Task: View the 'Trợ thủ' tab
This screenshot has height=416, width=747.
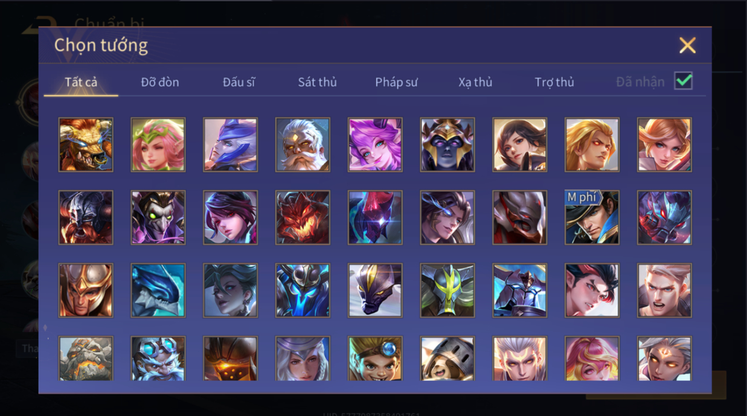Action: [554, 82]
